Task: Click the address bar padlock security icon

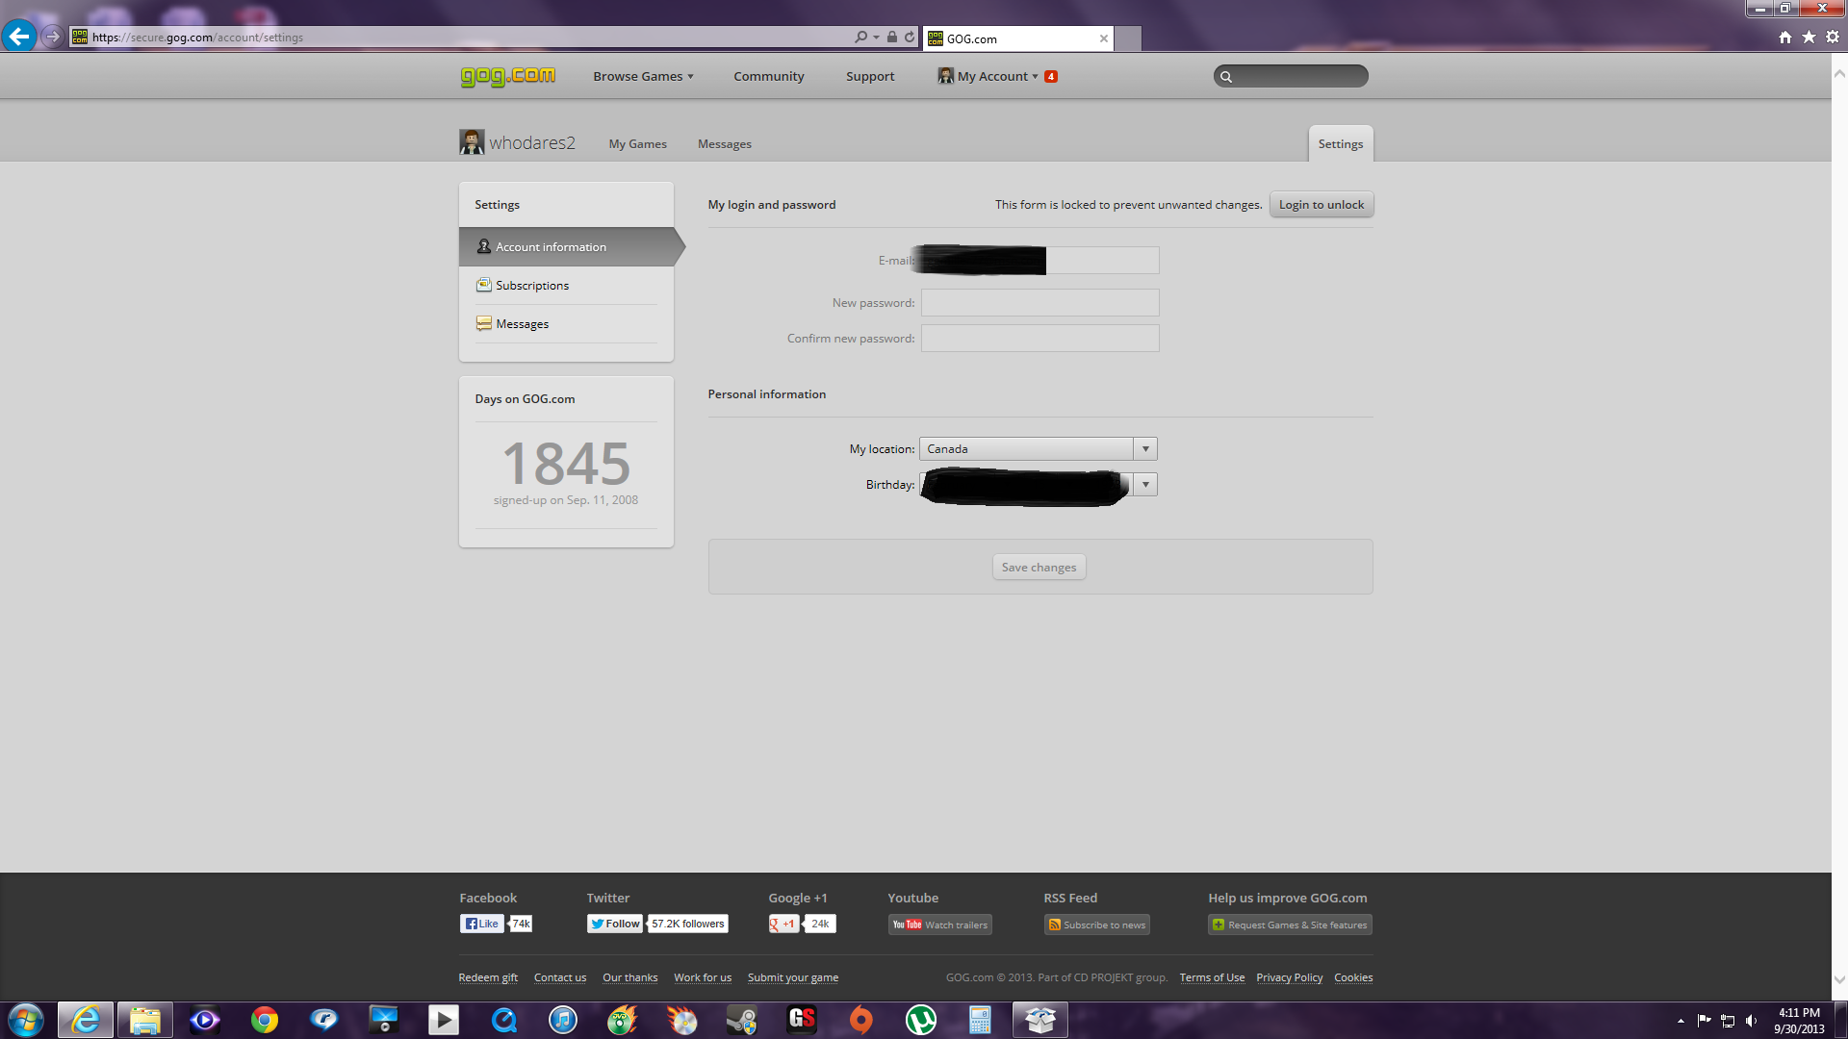Action: coord(892,37)
